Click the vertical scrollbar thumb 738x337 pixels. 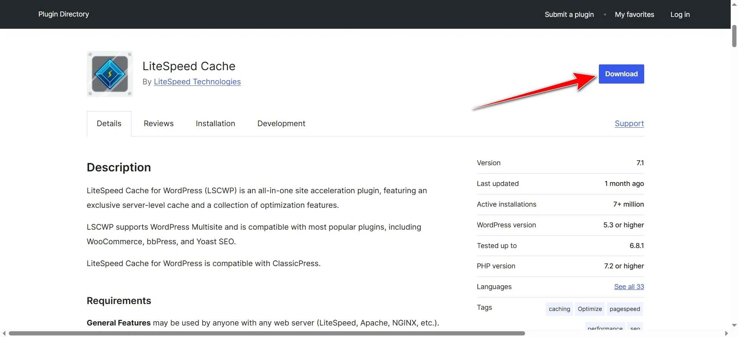tap(734, 36)
